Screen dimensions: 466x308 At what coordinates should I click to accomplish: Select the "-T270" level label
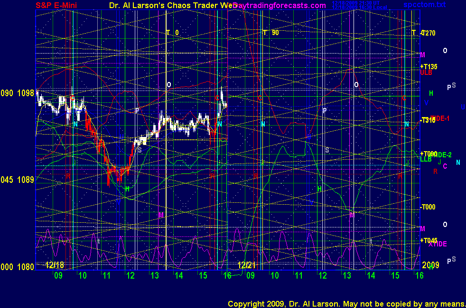(428, 33)
